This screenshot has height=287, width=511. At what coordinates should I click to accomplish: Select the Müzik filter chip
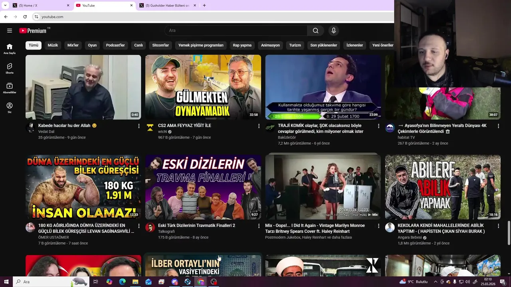[x=53, y=45]
